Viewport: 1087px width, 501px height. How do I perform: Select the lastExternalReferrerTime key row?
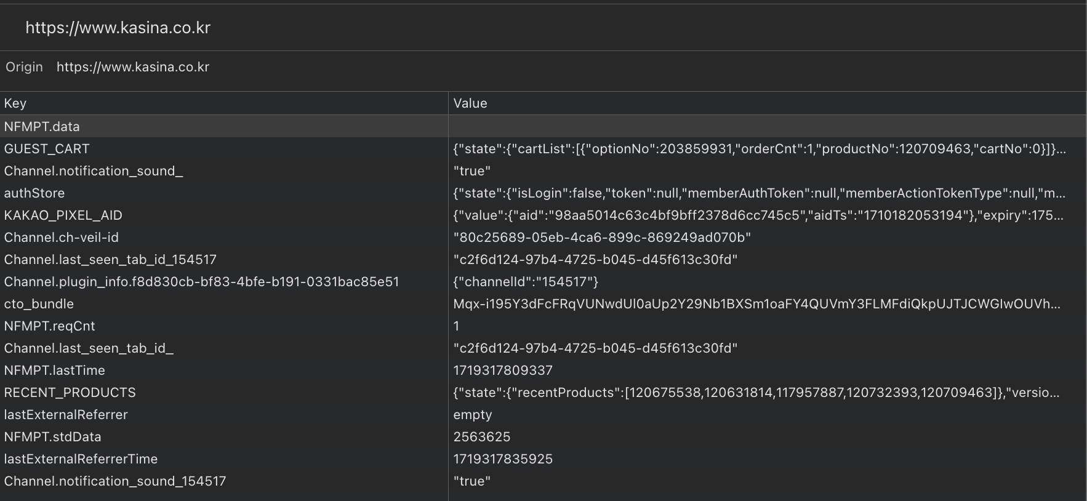tap(81, 459)
